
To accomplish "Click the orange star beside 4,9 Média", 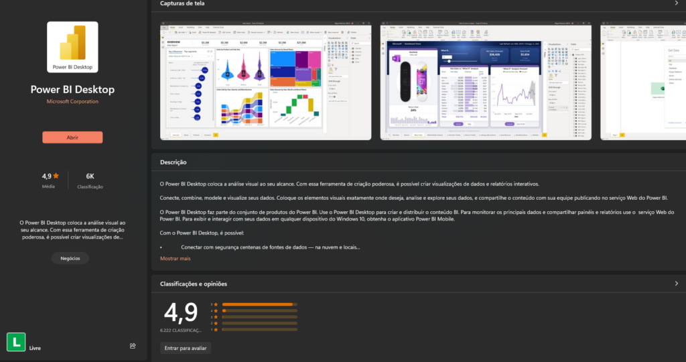I will click(x=56, y=176).
